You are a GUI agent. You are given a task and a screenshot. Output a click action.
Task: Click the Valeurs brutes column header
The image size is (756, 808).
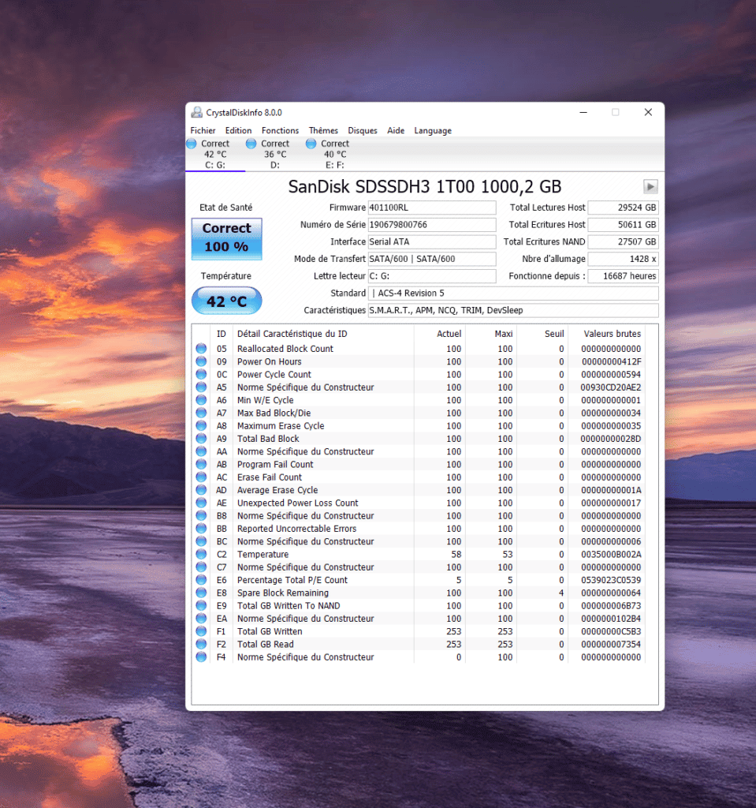tap(606, 334)
